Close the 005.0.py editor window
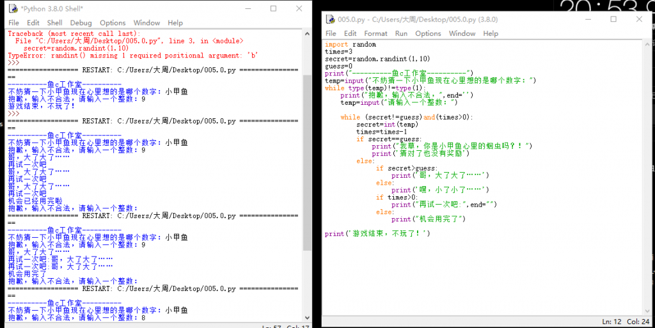The image size is (655, 328). (x=639, y=19)
